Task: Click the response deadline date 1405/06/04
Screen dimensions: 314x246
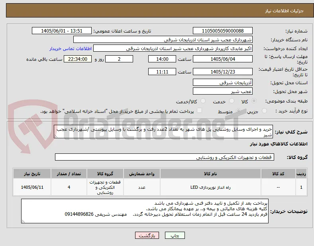Action: click(222, 59)
